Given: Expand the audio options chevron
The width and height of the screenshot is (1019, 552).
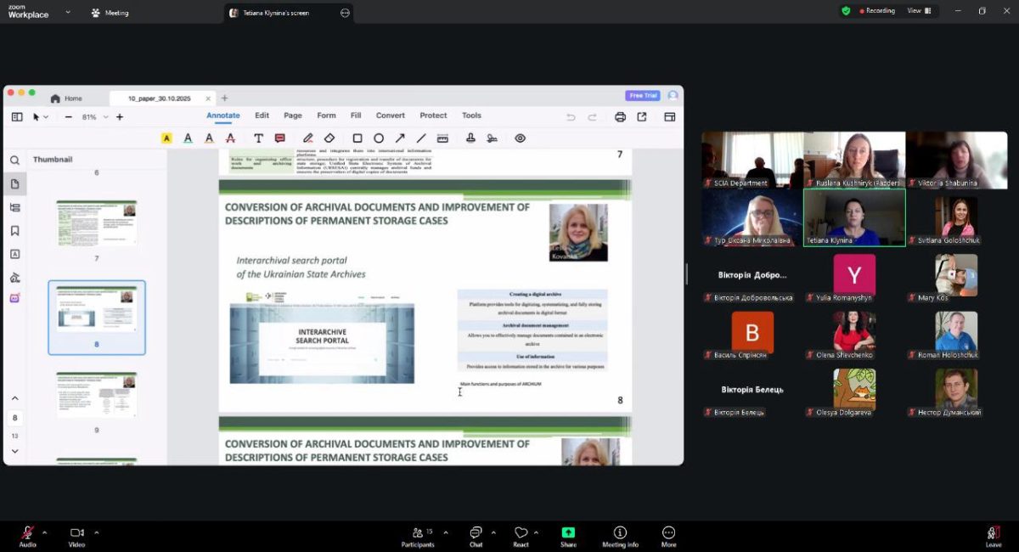Looking at the screenshot, I should 45,532.
